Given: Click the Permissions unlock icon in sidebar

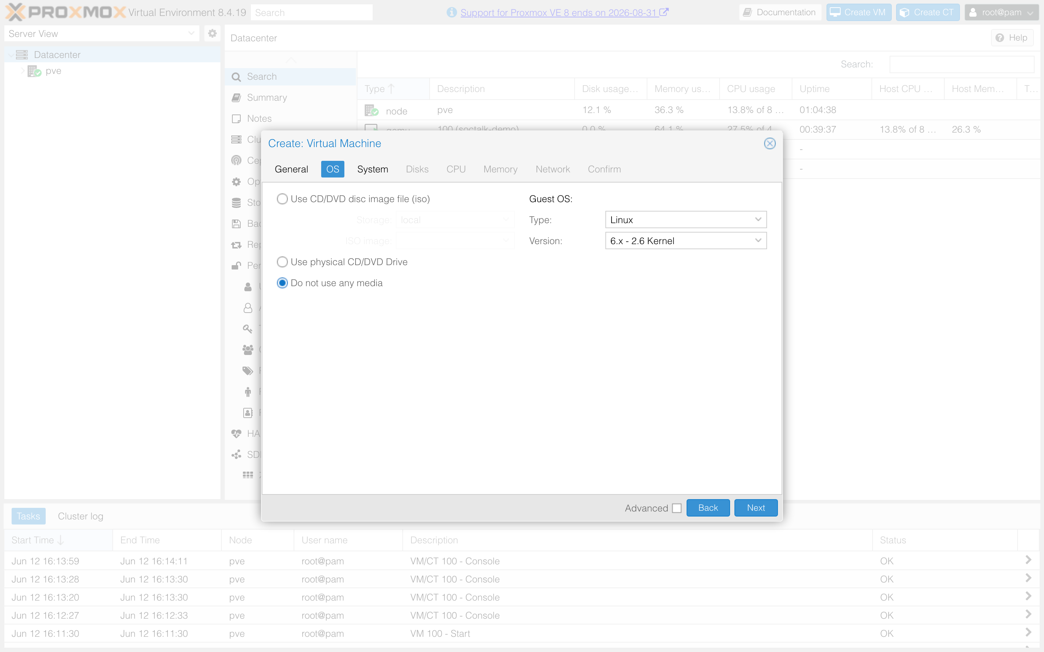Looking at the screenshot, I should click(x=236, y=266).
